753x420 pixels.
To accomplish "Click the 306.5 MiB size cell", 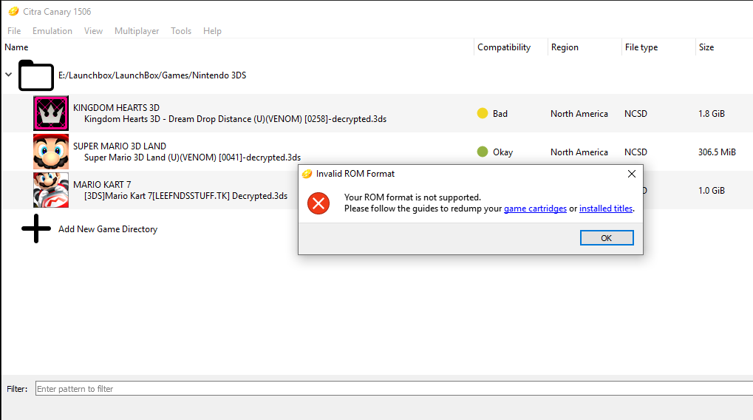I will coord(717,152).
